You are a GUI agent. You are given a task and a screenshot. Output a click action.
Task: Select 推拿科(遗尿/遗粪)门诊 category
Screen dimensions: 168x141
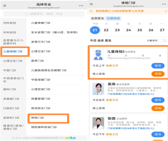tap(13, 127)
